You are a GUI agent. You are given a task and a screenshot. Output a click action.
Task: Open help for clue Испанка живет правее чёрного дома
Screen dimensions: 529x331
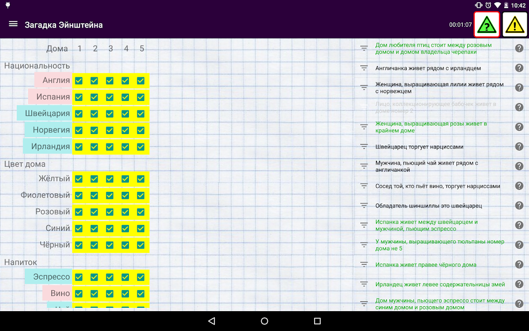point(519,264)
